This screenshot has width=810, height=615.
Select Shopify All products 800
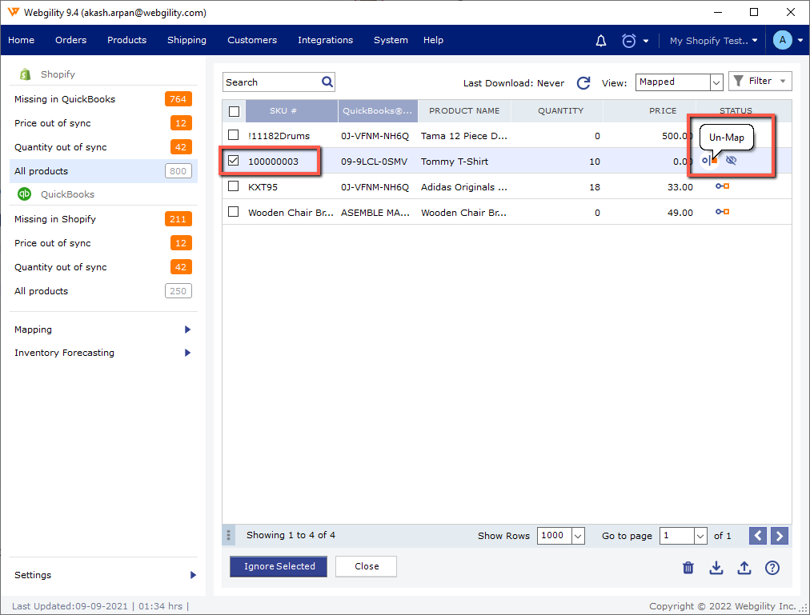(103, 171)
